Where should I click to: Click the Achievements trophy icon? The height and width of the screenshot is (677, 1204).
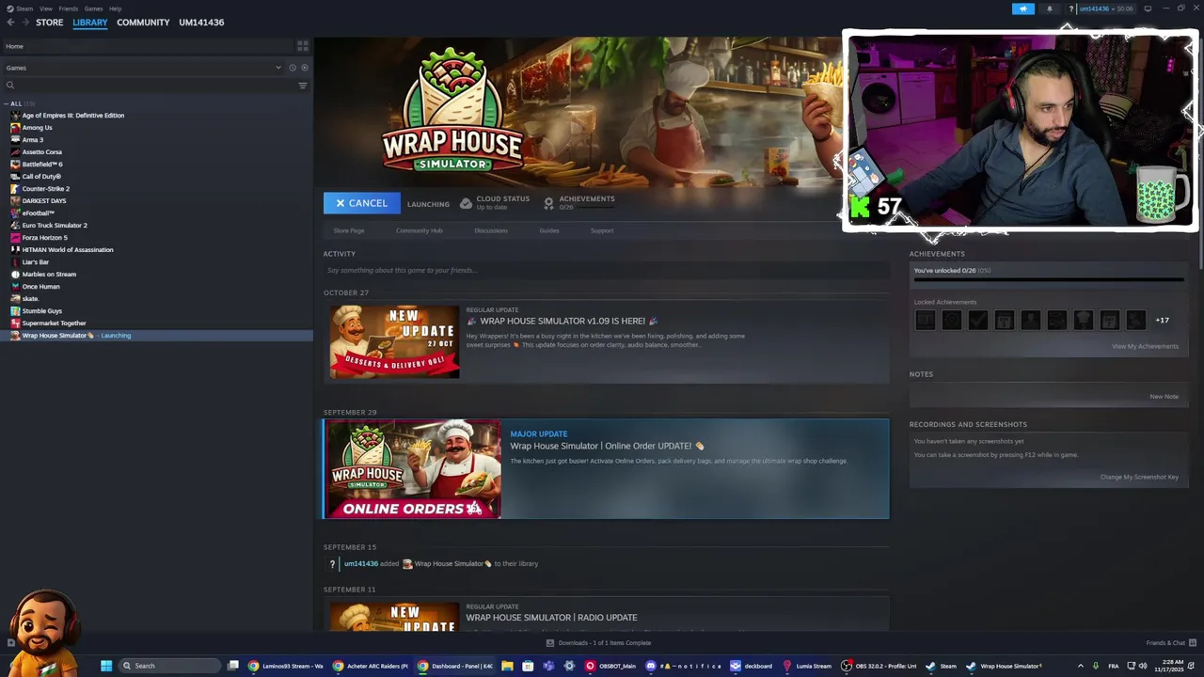pos(548,203)
